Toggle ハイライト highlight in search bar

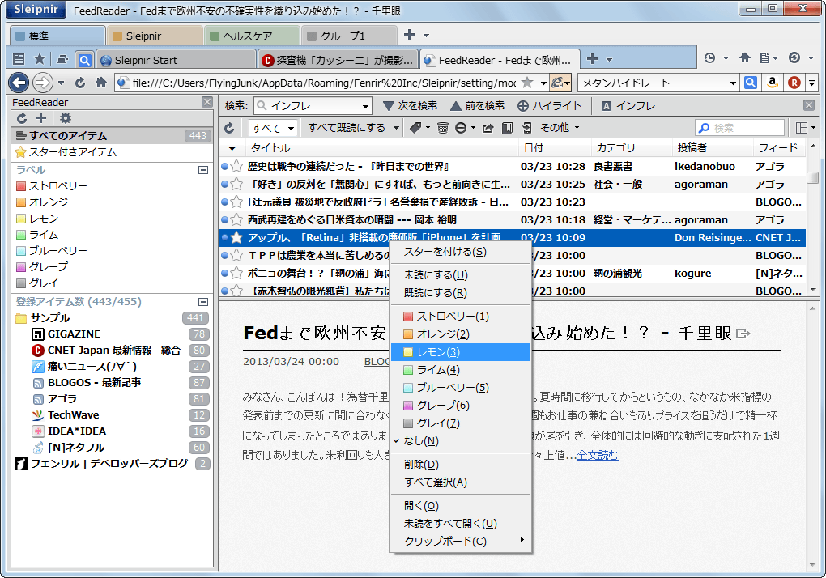(549, 106)
